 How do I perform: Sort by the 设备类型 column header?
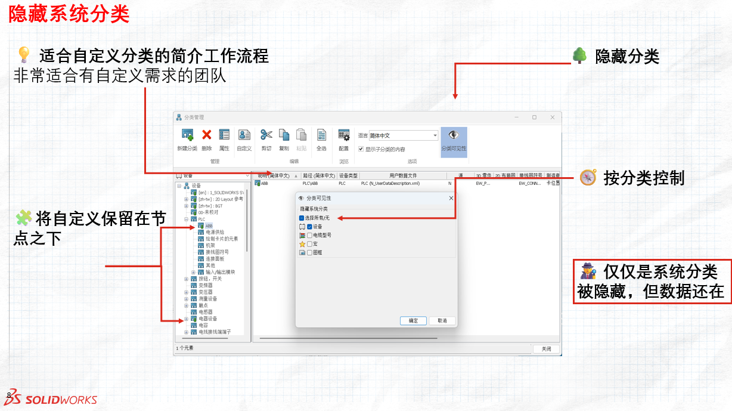coord(348,176)
